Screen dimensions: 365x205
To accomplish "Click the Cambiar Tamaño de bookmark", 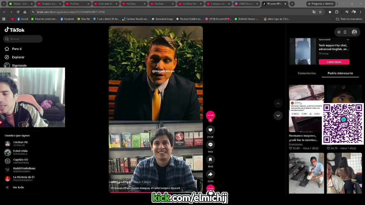I will coord(135,19).
